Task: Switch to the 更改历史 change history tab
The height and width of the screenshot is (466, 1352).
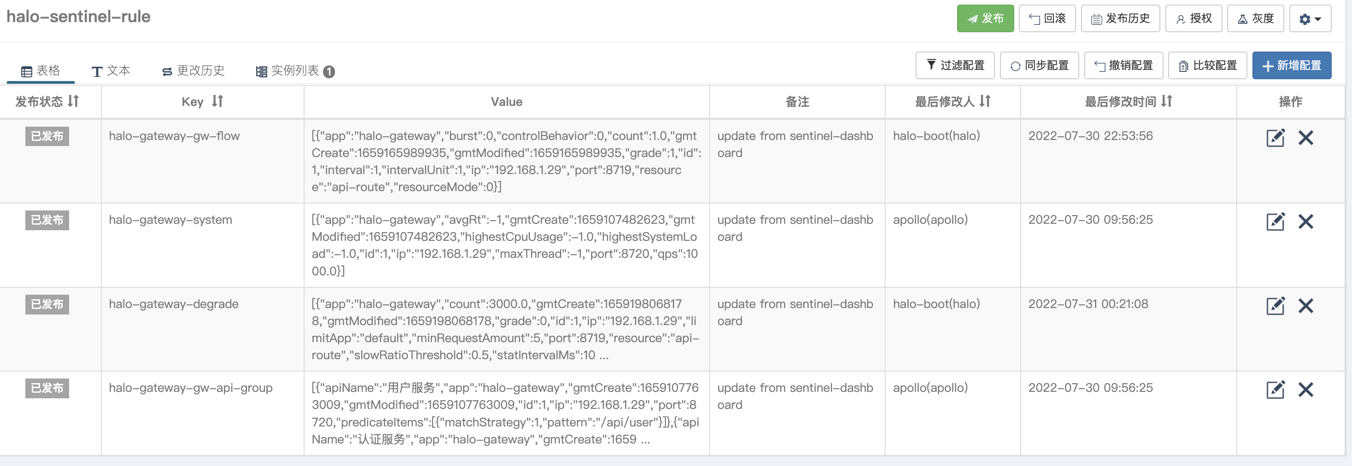Action: point(193,71)
